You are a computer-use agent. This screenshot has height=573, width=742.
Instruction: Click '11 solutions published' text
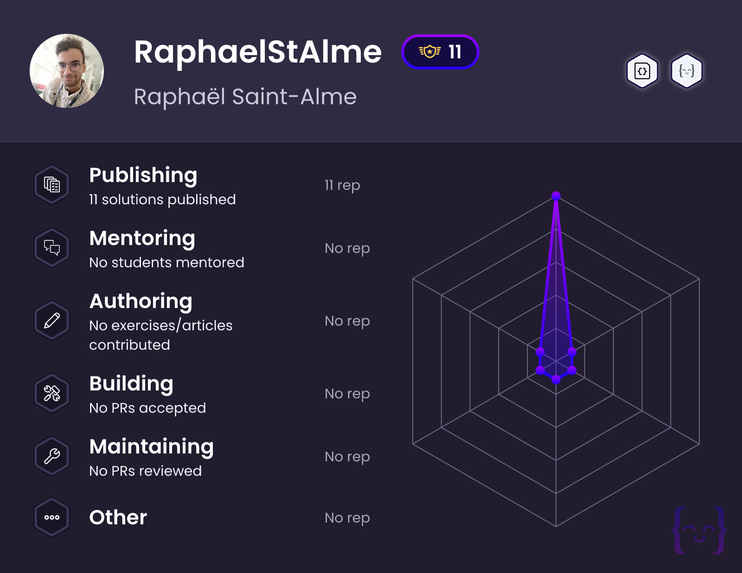pyautogui.click(x=162, y=200)
